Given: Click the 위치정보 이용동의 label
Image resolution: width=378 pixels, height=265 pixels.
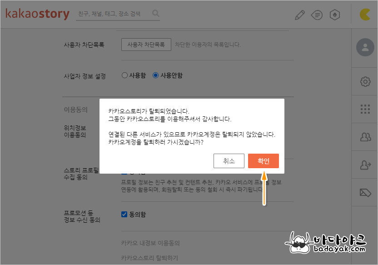Looking at the screenshot, I should click(x=75, y=131).
